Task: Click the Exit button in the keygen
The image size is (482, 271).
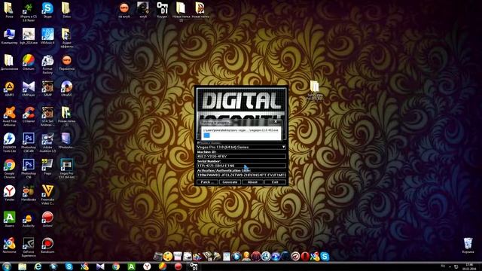Action: pos(275,182)
